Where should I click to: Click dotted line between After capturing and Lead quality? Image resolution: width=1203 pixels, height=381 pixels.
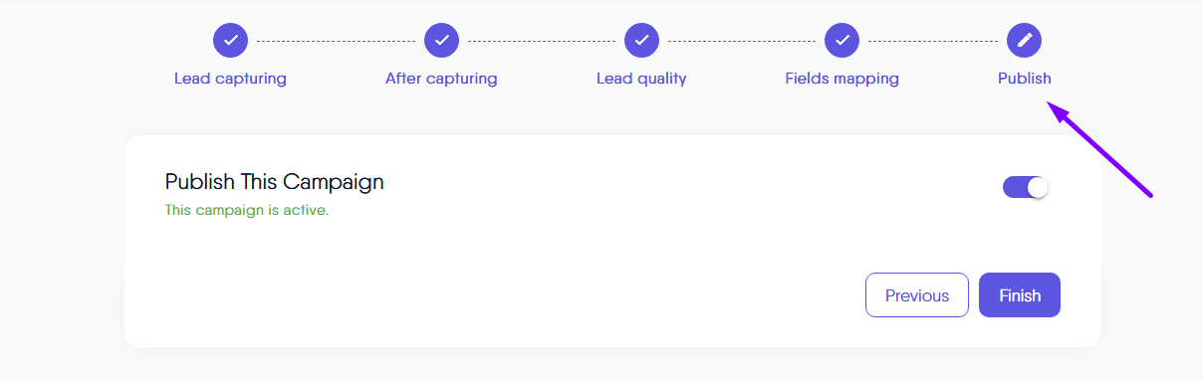(542, 41)
